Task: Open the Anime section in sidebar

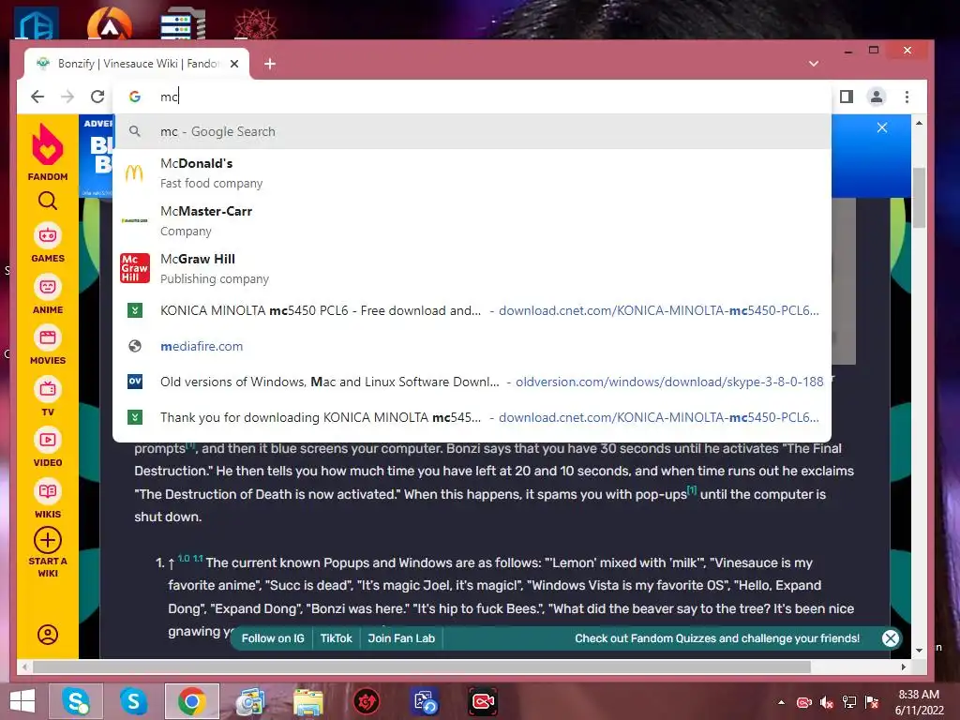Action: [47, 294]
